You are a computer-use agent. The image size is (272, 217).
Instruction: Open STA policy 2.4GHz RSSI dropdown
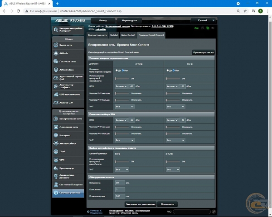click(121, 120)
